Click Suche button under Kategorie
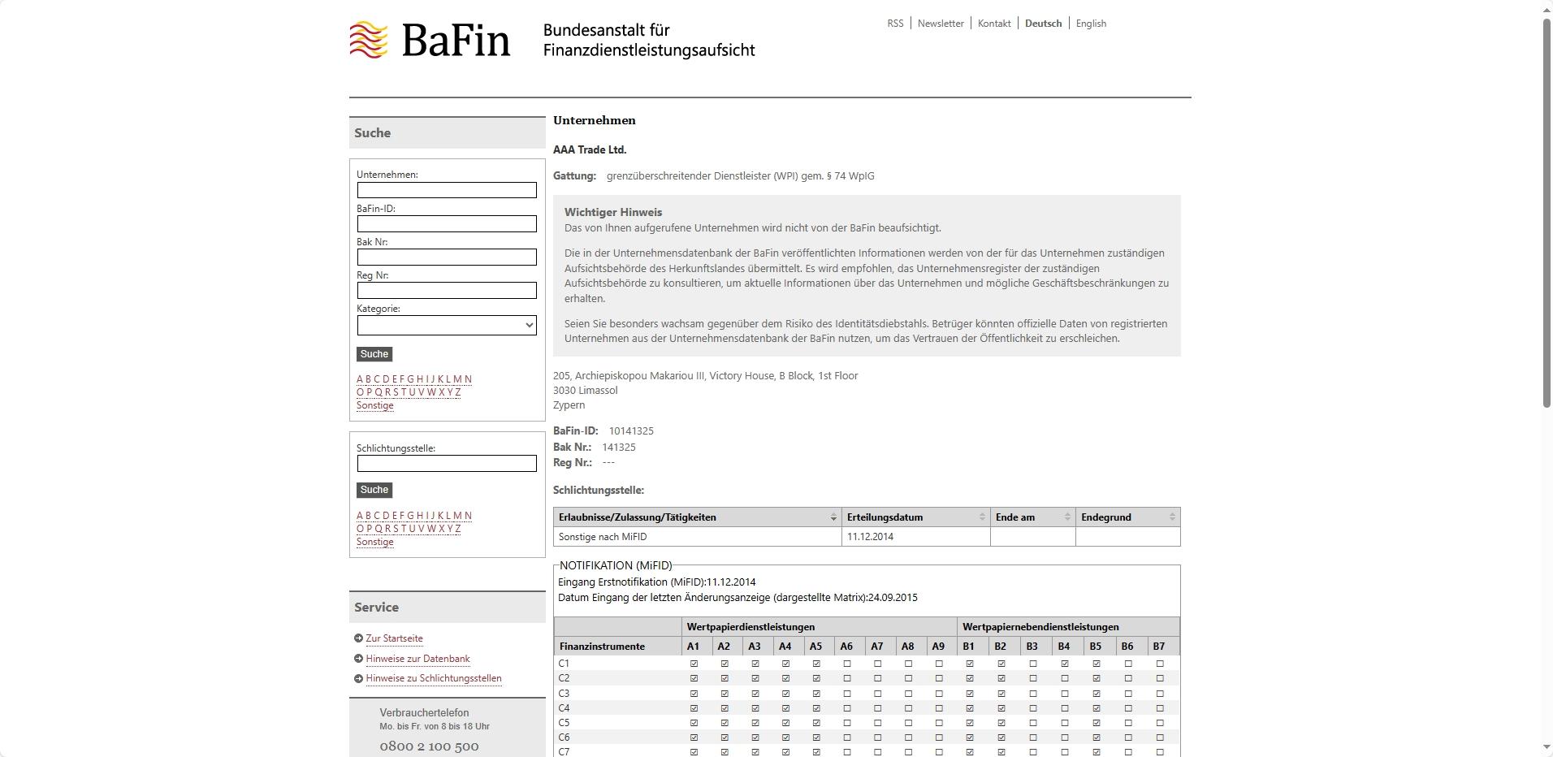The height and width of the screenshot is (757, 1553). [x=374, y=354]
